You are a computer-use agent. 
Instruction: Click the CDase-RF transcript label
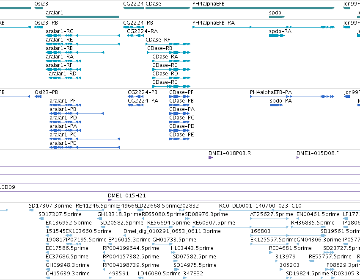pos(158,40)
